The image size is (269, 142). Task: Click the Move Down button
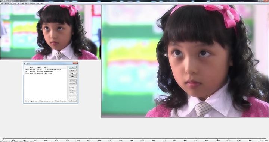pyautogui.click(x=72, y=83)
